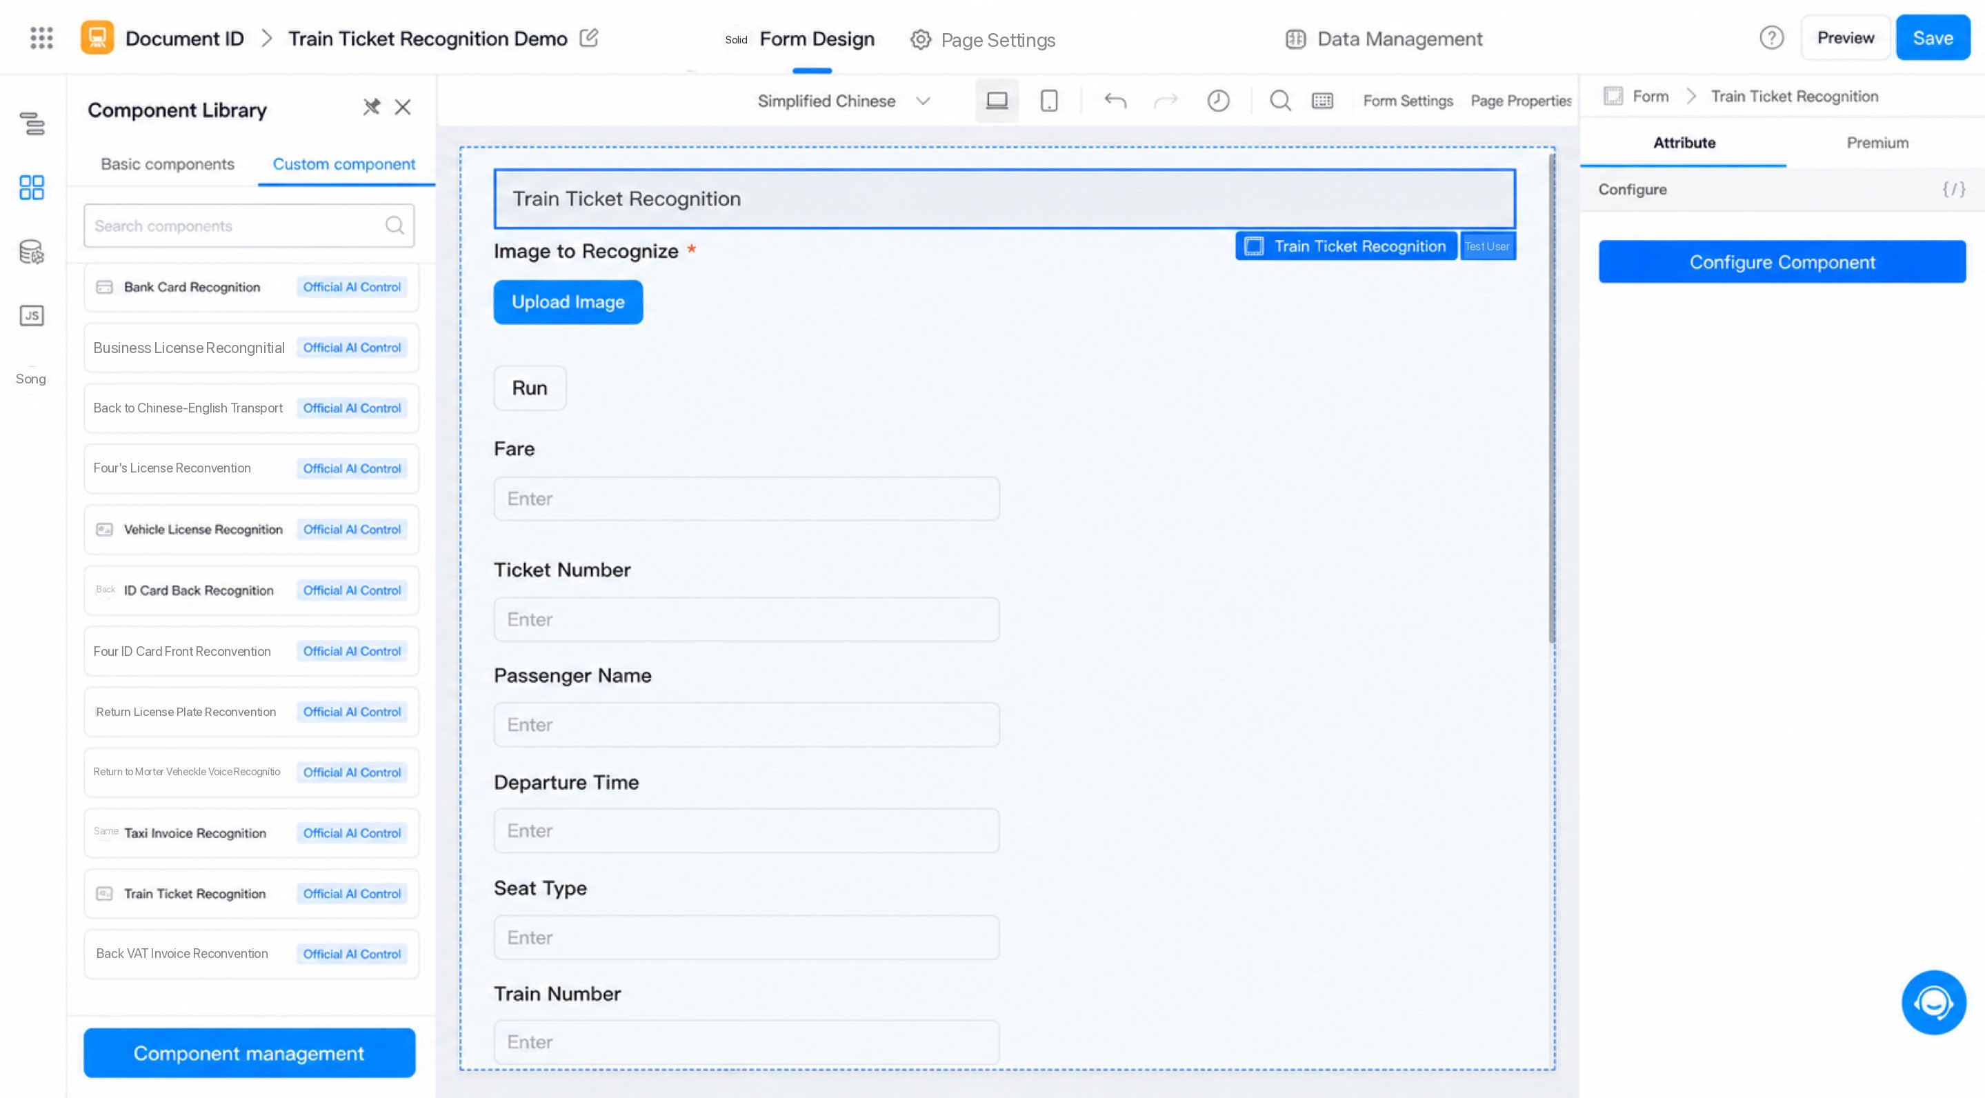This screenshot has height=1098, width=1985.
Task: Click the undo arrow icon
Action: click(x=1115, y=100)
